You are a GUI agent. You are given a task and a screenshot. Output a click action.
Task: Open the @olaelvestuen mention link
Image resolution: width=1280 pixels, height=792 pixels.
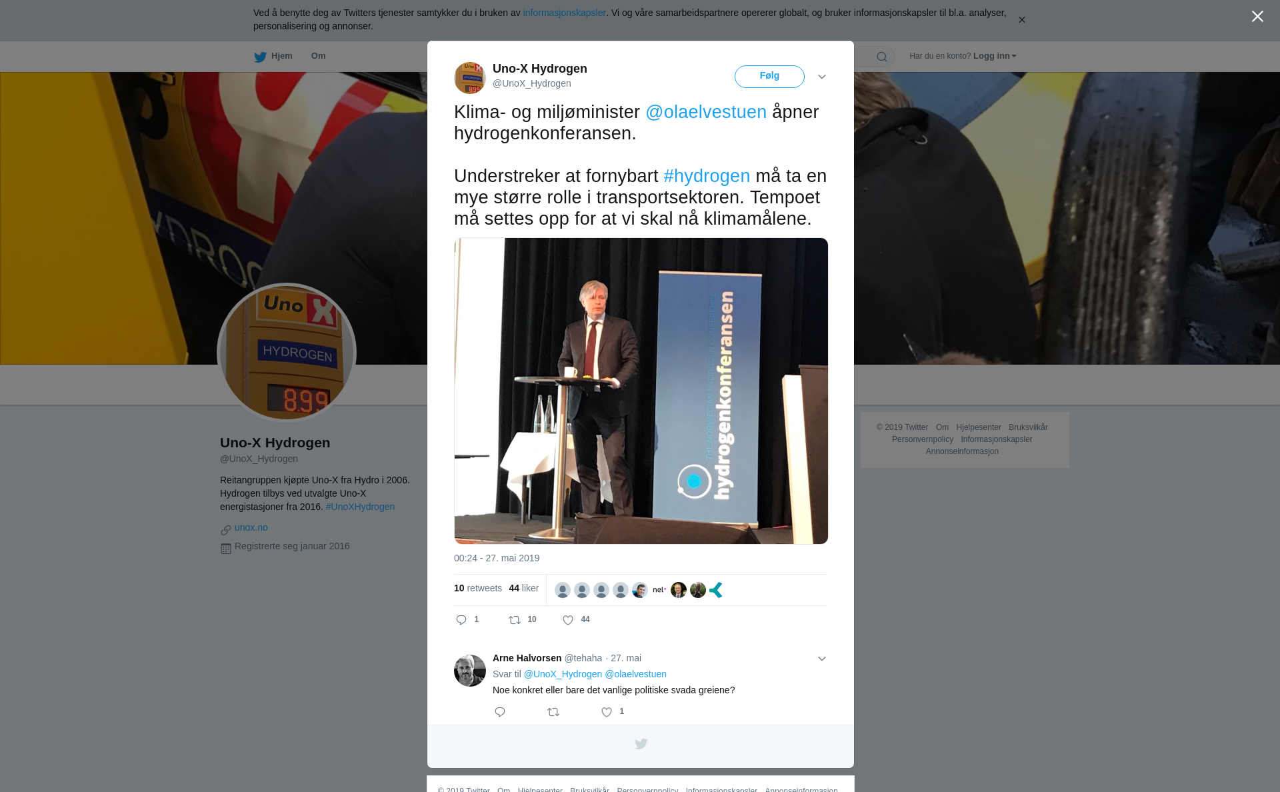tap(706, 112)
